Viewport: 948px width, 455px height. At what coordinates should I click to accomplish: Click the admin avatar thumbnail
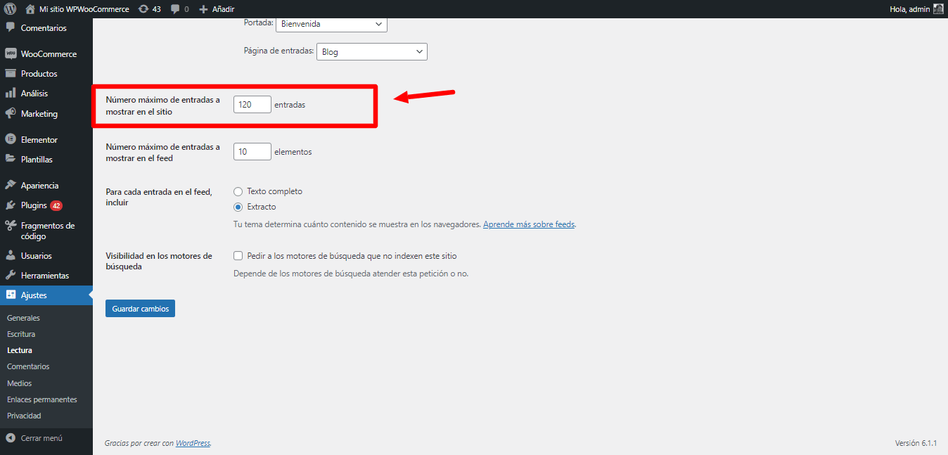[x=938, y=9]
